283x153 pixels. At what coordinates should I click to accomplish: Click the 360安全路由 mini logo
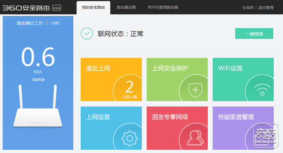pyautogui.click(x=32, y=8)
